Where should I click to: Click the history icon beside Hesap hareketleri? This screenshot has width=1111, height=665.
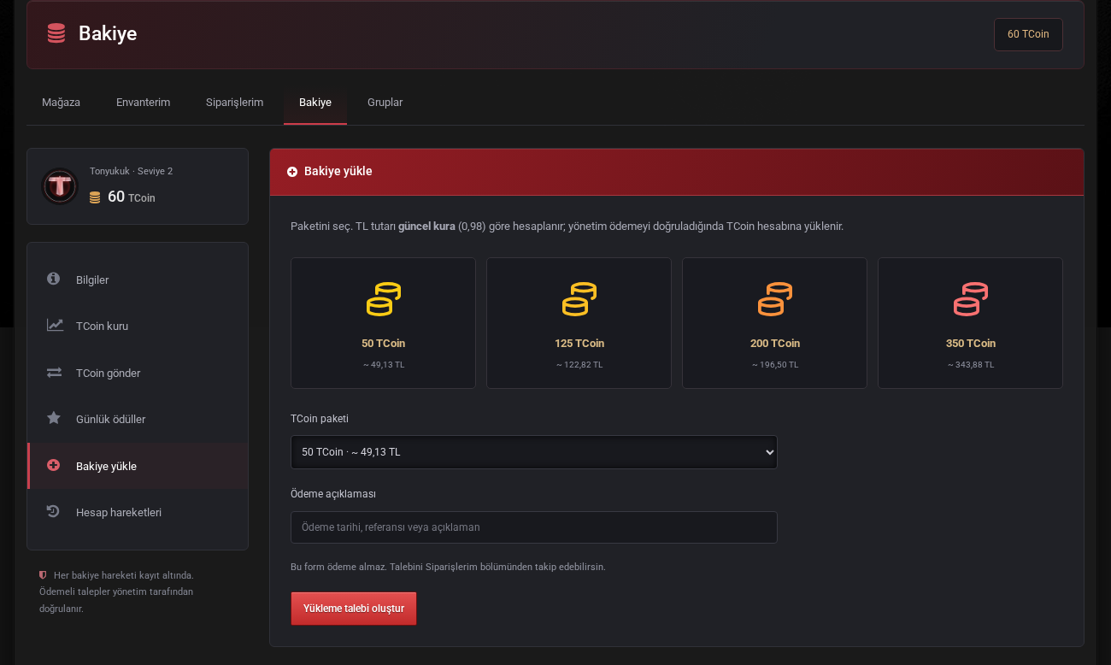(53, 511)
